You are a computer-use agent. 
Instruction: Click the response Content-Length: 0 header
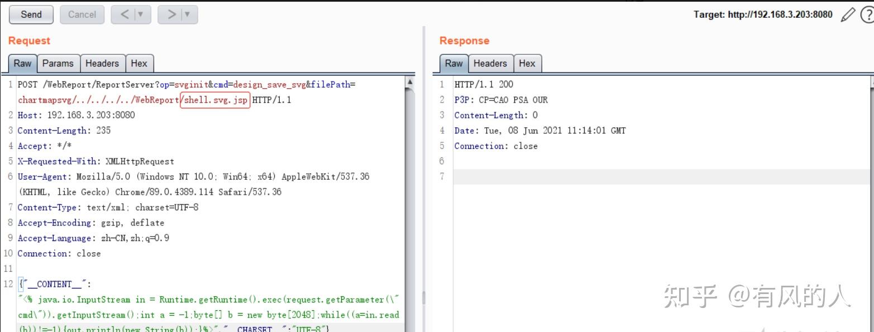point(496,116)
